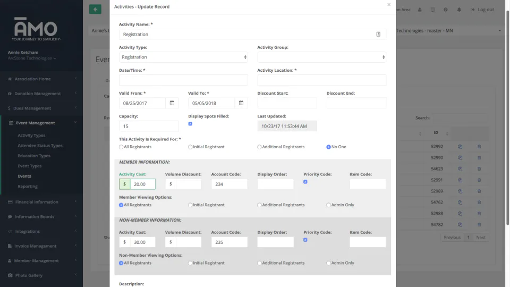The height and width of the screenshot is (287, 510).
Task: Toggle Display Spots Filled checkbox
Action: pos(190,124)
